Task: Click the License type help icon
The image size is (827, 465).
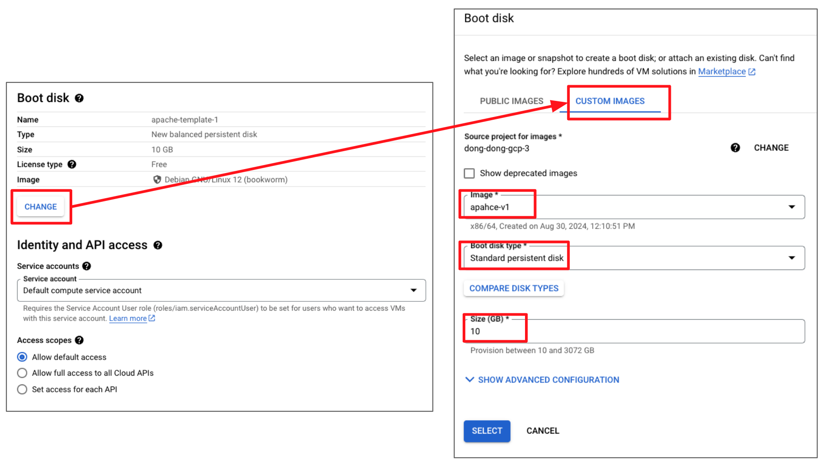Action: (x=72, y=165)
